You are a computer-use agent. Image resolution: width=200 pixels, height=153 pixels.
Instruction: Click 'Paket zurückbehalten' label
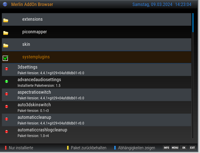pyautogui.click(x=89, y=148)
